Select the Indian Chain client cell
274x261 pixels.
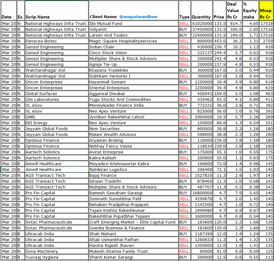tap(133, 47)
